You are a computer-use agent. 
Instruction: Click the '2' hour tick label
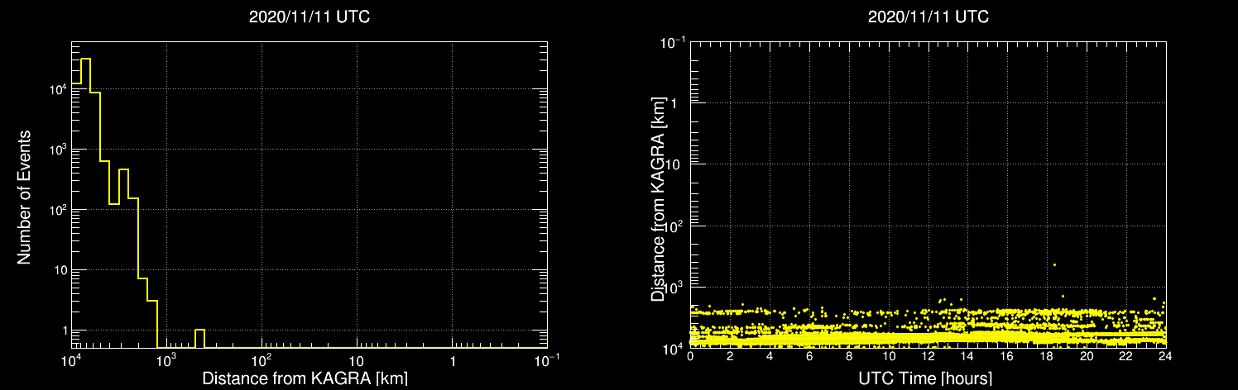[730, 357]
